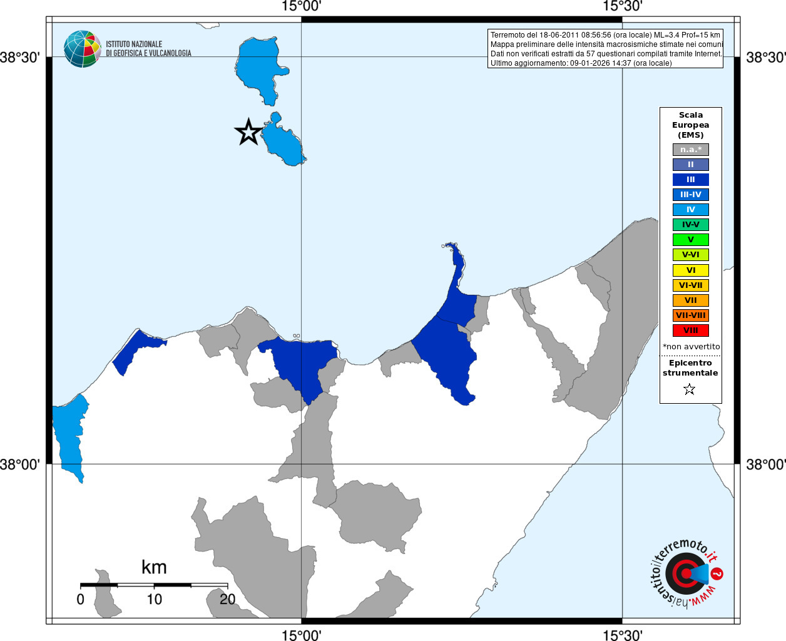786x641 pixels.
Task: Click the INGV globe logo
Action: 83,49
